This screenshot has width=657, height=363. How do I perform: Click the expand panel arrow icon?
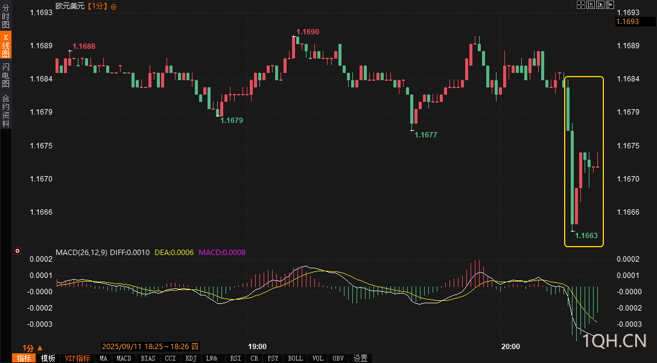click(x=610, y=5)
